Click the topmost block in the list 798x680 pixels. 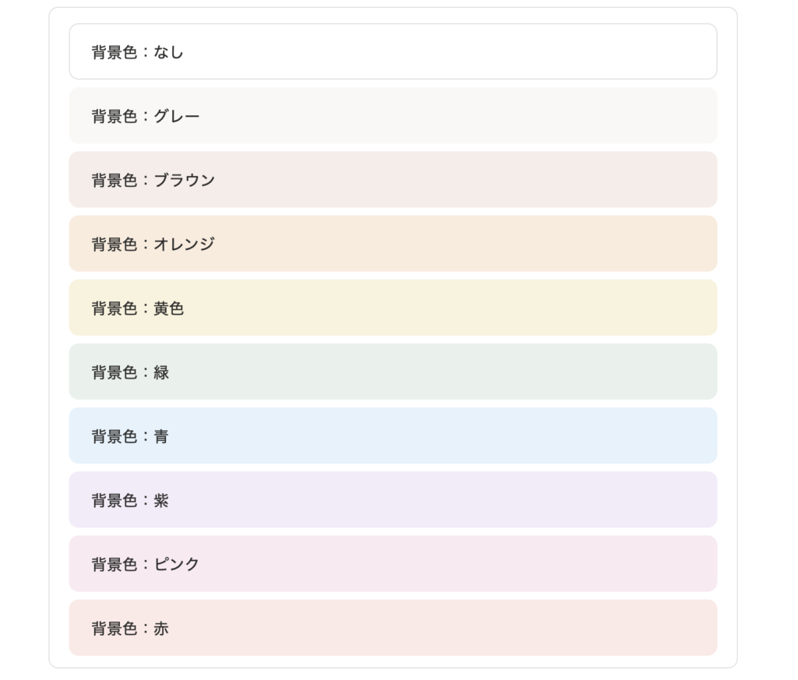393,51
